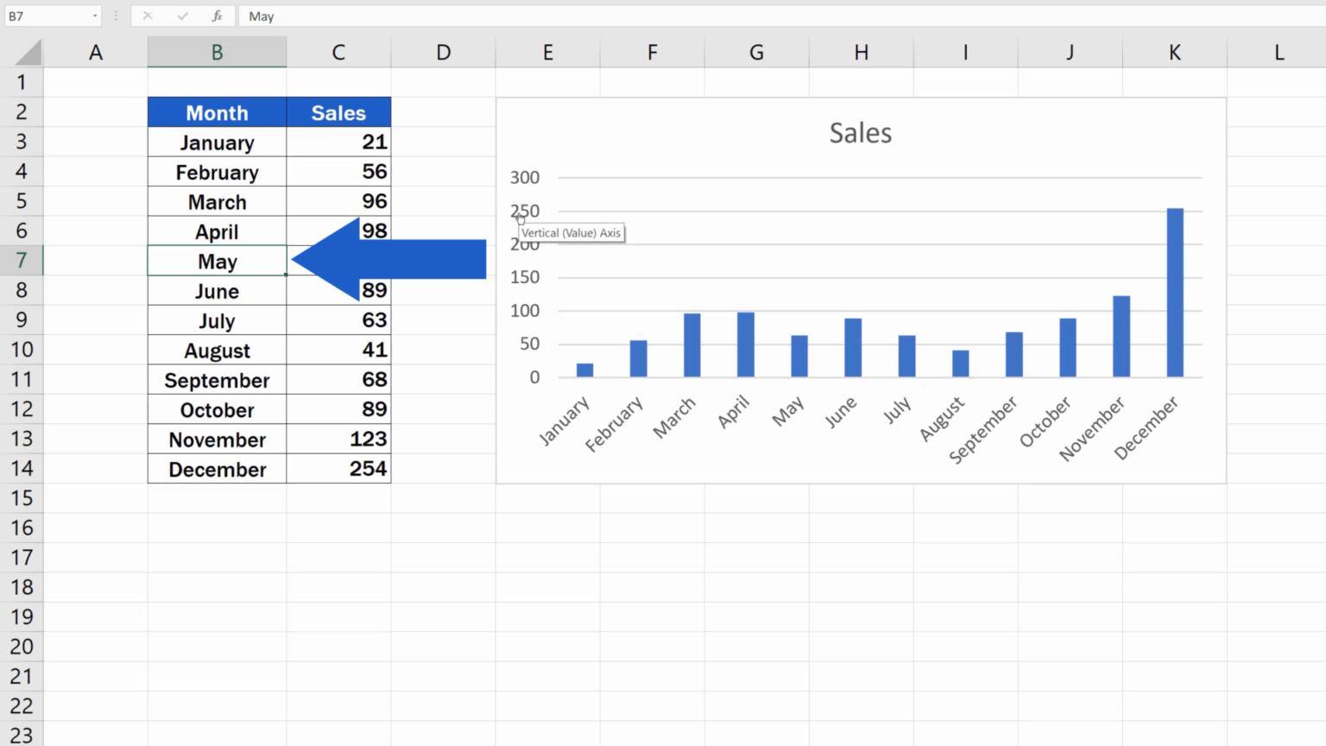The image size is (1326, 746).
Task: Click the vertical ellipsis next to the Name Box
Action: pyautogui.click(x=115, y=16)
